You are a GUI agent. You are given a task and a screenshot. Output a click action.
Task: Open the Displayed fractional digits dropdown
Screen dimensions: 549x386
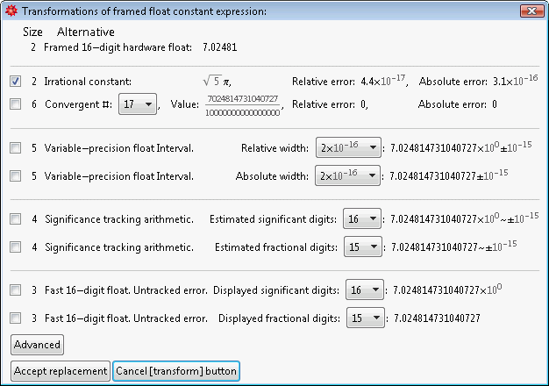[x=366, y=318]
